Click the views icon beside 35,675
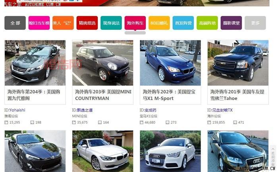This screenshot has height=172, width=278. click(x=74, y=122)
